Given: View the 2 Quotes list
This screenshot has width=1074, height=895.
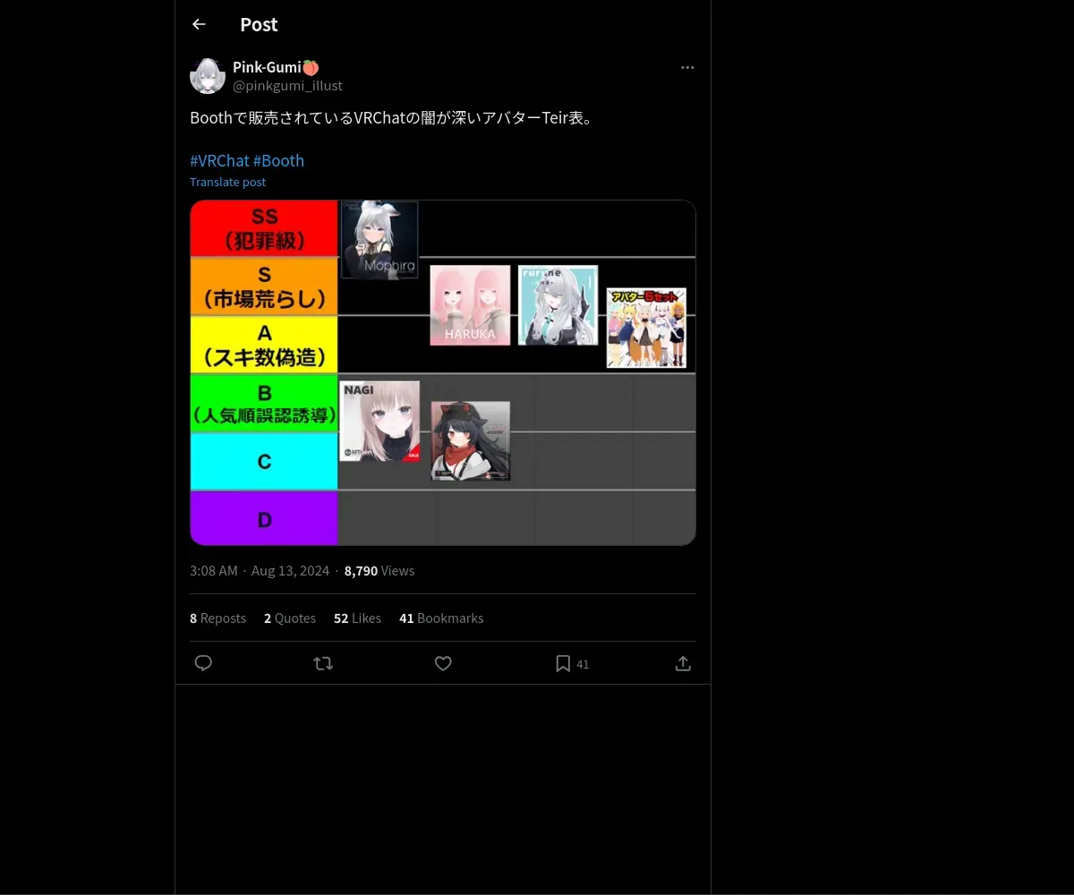Looking at the screenshot, I should pyautogui.click(x=290, y=618).
